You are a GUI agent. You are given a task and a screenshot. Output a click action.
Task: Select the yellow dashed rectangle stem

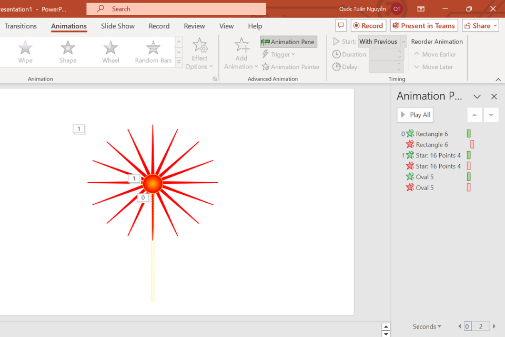click(153, 271)
